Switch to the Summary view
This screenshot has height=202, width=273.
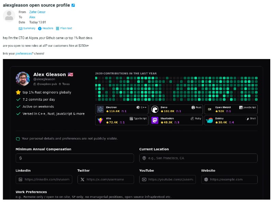pos(27,28)
